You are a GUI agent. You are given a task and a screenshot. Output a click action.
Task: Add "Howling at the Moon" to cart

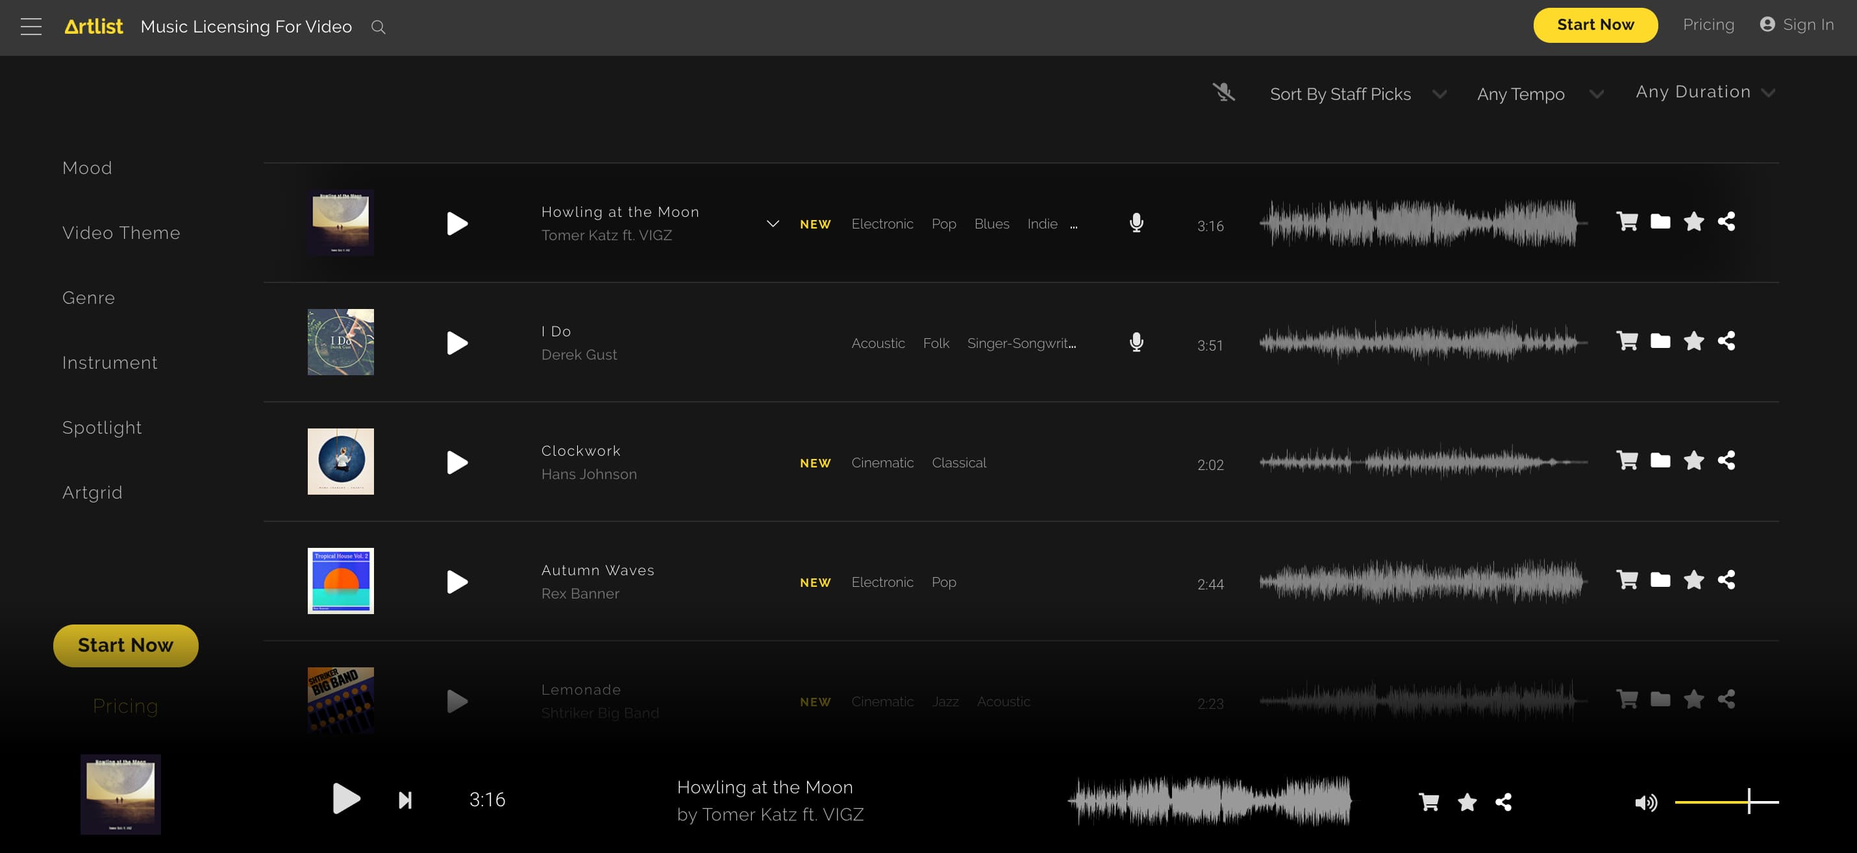(1627, 221)
